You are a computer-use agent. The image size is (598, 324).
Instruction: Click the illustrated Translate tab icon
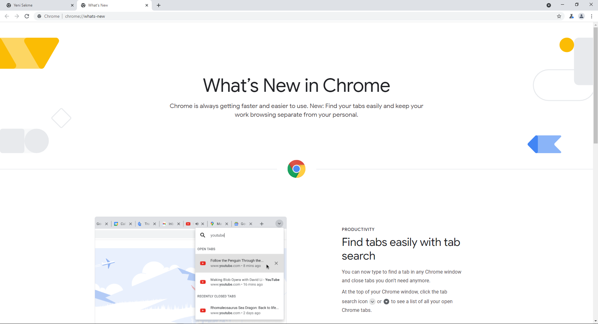pyautogui.click(x=140, y=224)
